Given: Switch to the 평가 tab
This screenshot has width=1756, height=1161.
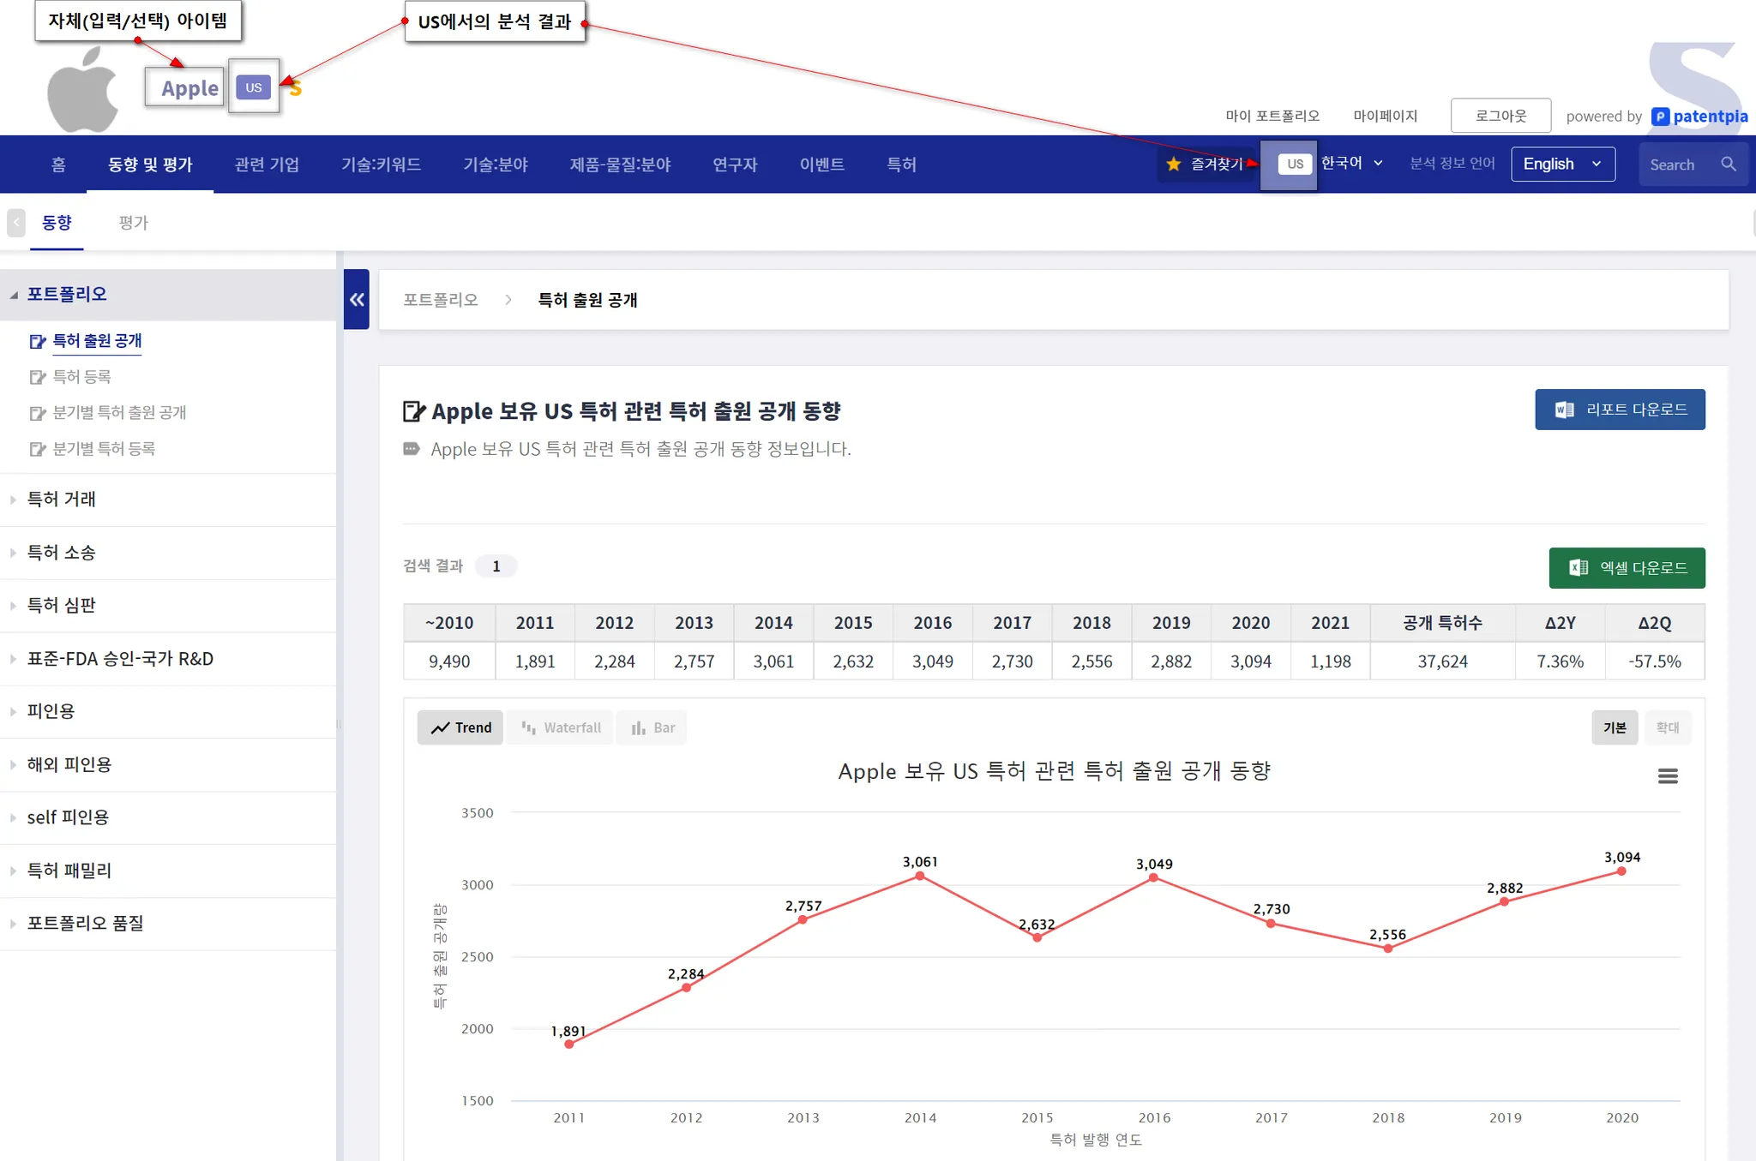Looking at the screenshot, I should (x=133, y=223).
